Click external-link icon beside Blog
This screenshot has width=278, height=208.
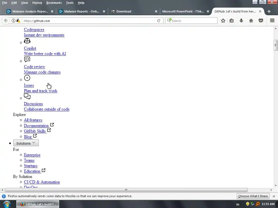point(35,136)
